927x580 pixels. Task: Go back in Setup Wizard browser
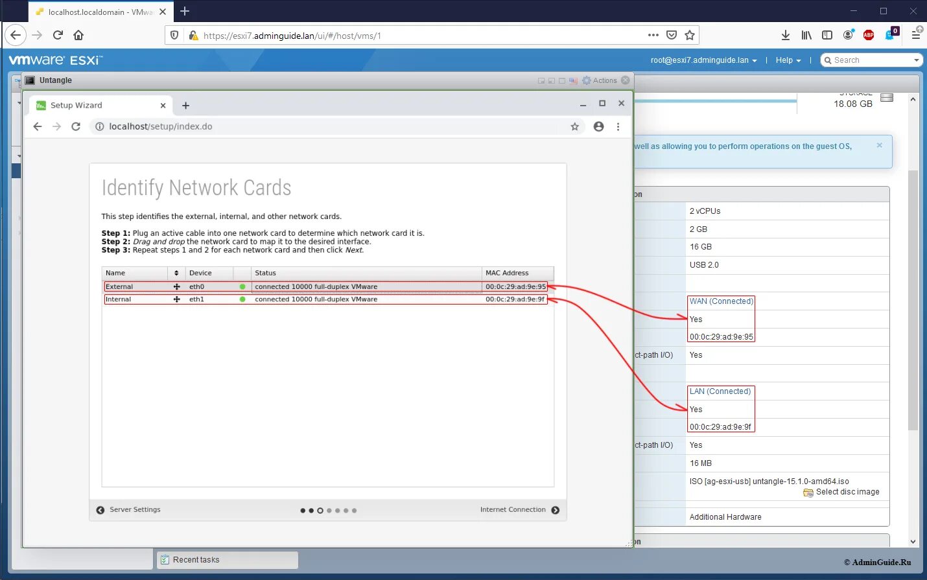tap(38, 126)
